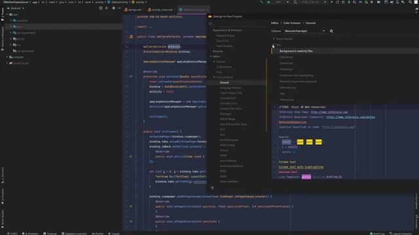The image size is (419, 235).
Task: Open the device selector dropdown
Action: click(313, 2)
